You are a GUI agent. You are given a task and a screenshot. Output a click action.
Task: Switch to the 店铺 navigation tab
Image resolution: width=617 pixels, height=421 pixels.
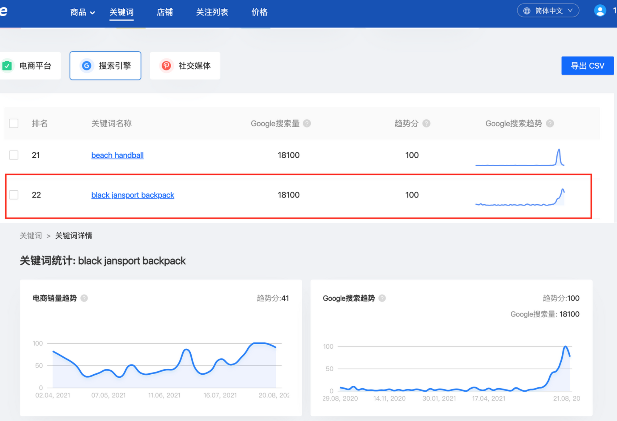tap(164, 12)
